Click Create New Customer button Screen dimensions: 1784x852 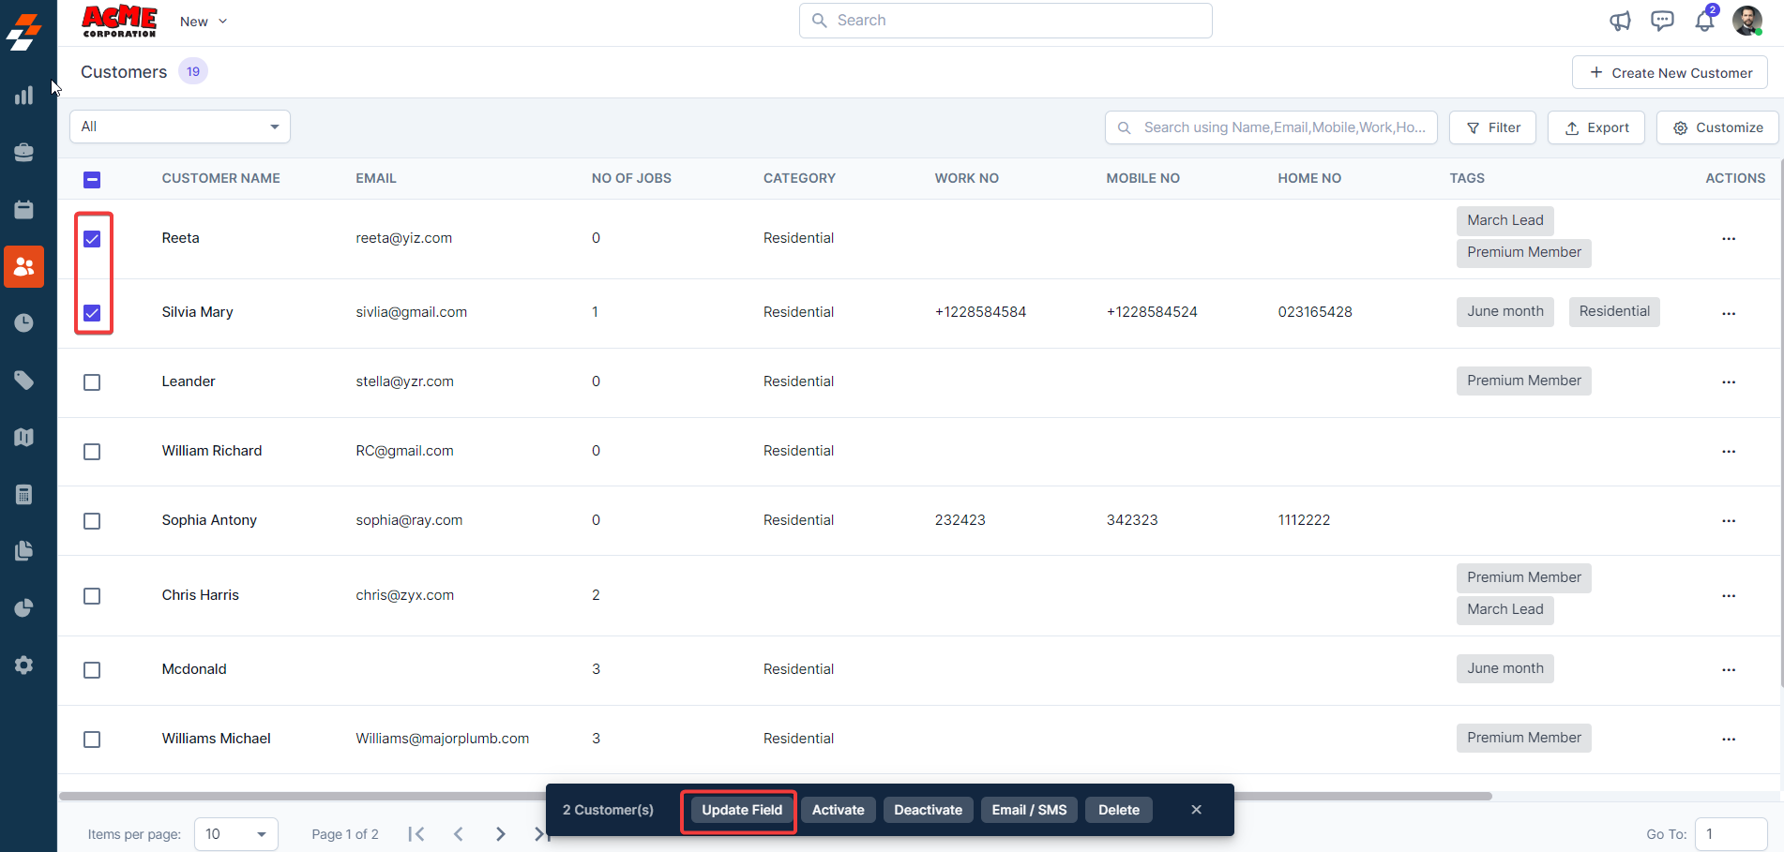pyautogui.click(x=1670, y=73)
